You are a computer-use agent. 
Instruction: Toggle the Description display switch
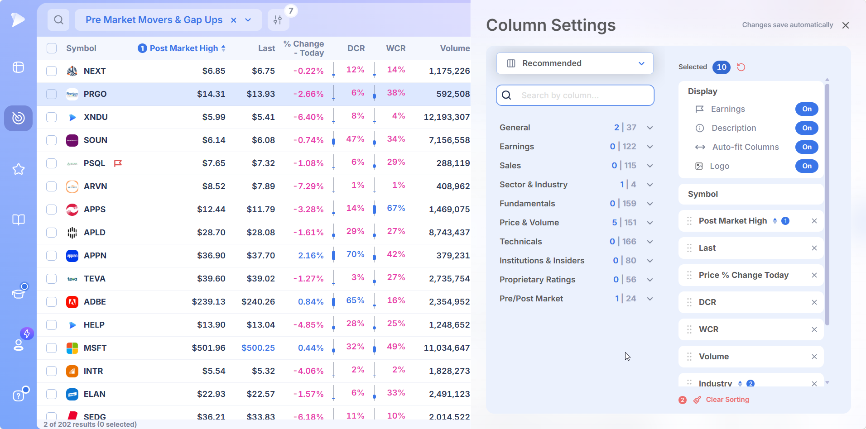807,128
